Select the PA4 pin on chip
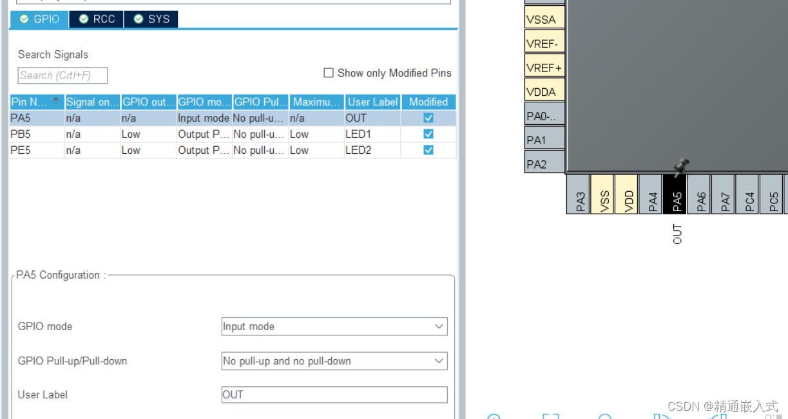The width and height of the screenshot is (788, 419). coord(651,194)
